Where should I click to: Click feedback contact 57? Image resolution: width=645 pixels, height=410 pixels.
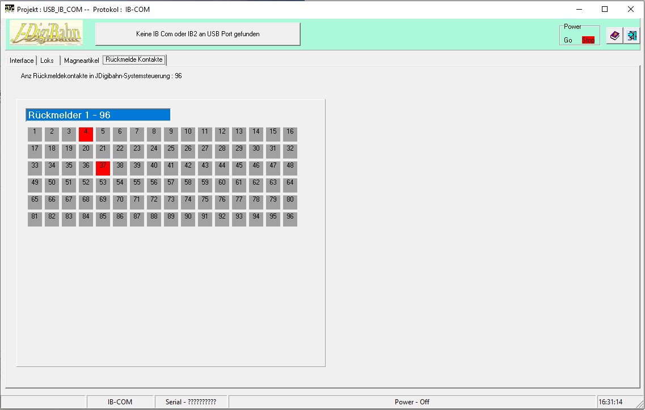click(x=171, y=185)
